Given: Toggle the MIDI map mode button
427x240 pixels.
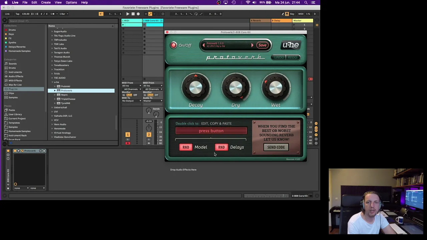Looking at the screenshot, I should (301, 14).
